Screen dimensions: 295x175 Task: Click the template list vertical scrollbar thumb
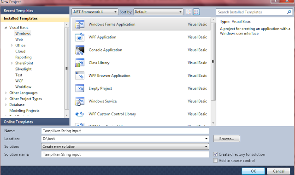(213, 62)
